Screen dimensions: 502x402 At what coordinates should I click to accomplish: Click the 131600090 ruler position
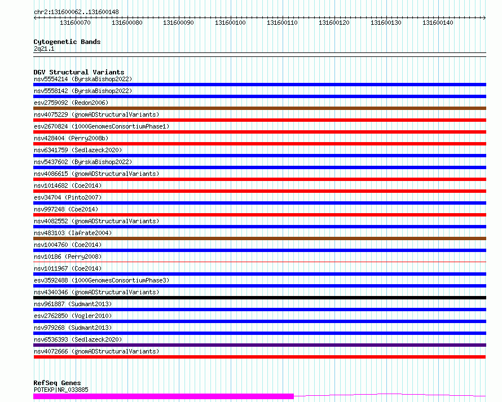point(179,23)
